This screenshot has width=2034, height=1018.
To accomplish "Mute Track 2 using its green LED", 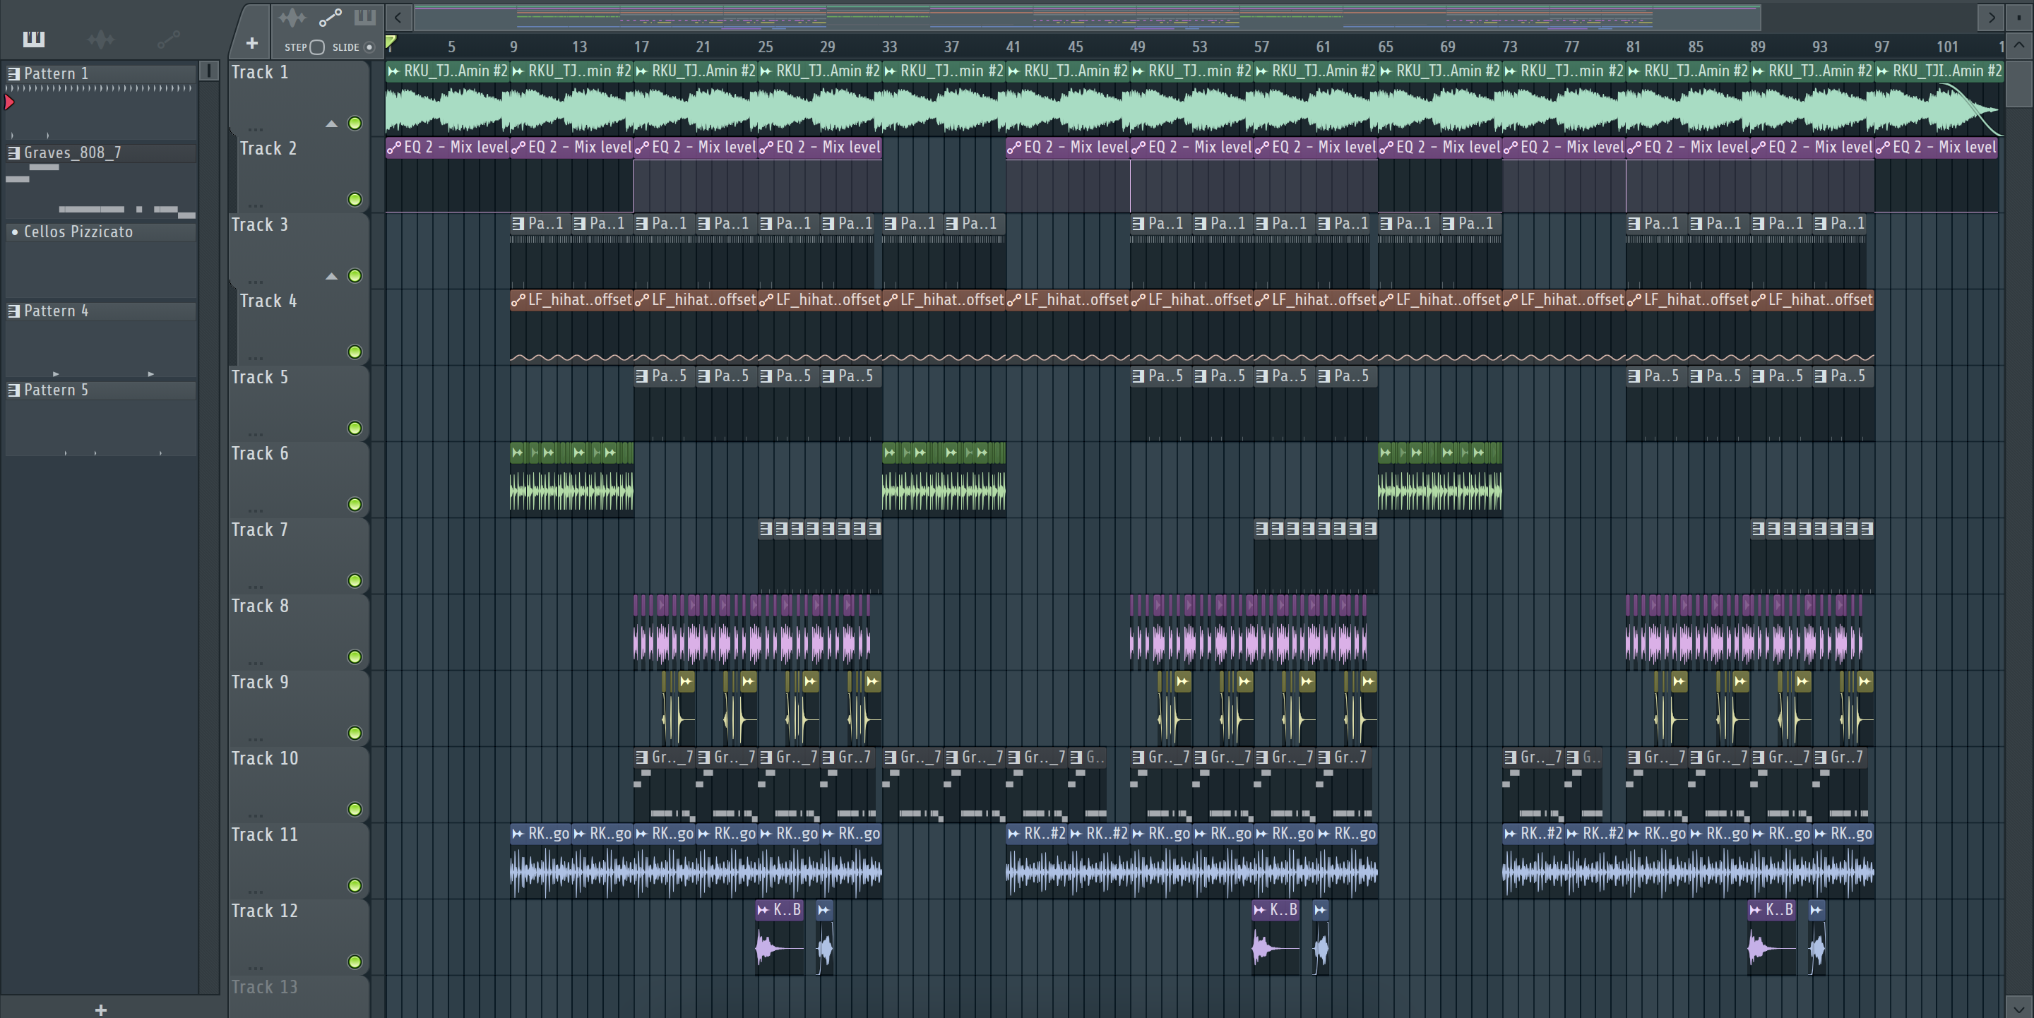I will click(355, 200).
